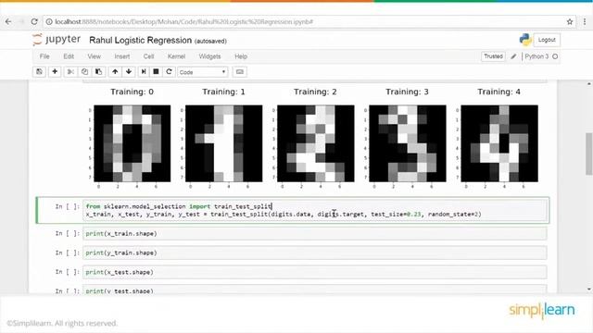Screen dimensions: 593x333
Task: Open the Help menu
Action: coord(241,56)
